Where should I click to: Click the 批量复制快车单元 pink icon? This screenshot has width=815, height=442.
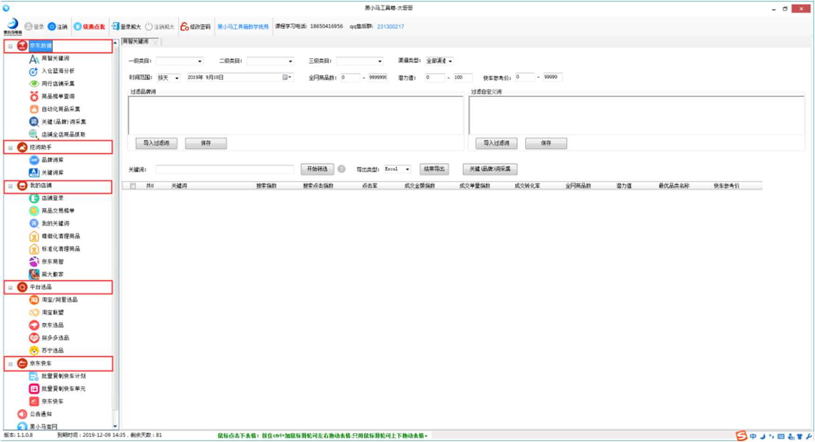[x=34, y=388]
